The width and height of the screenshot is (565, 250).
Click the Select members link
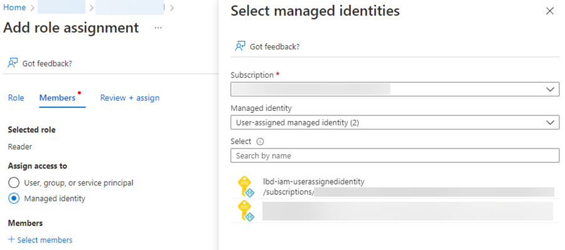(x=45, y=240)
